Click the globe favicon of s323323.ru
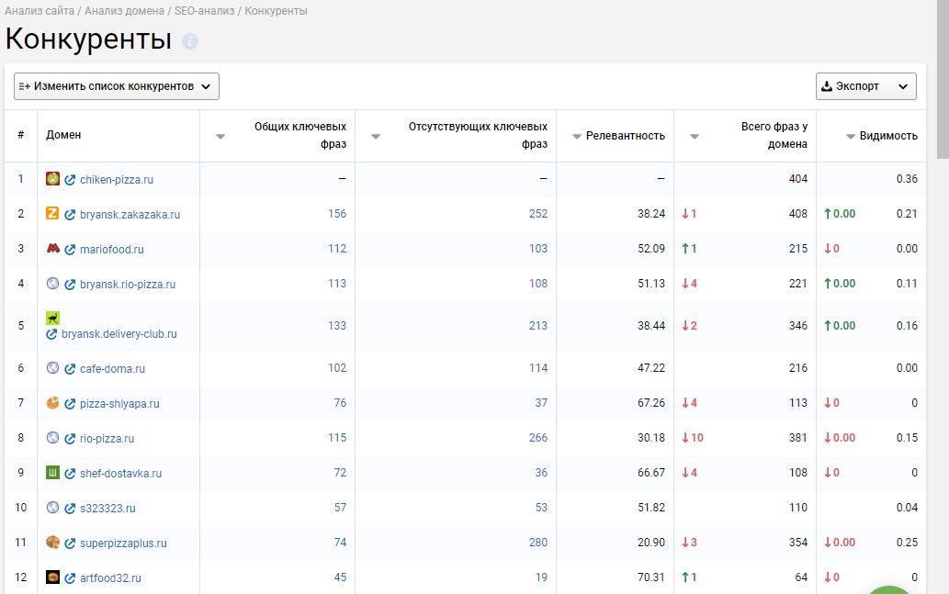Screen dimensions: 949x594 pyautogui.click(x=52, y=508)
